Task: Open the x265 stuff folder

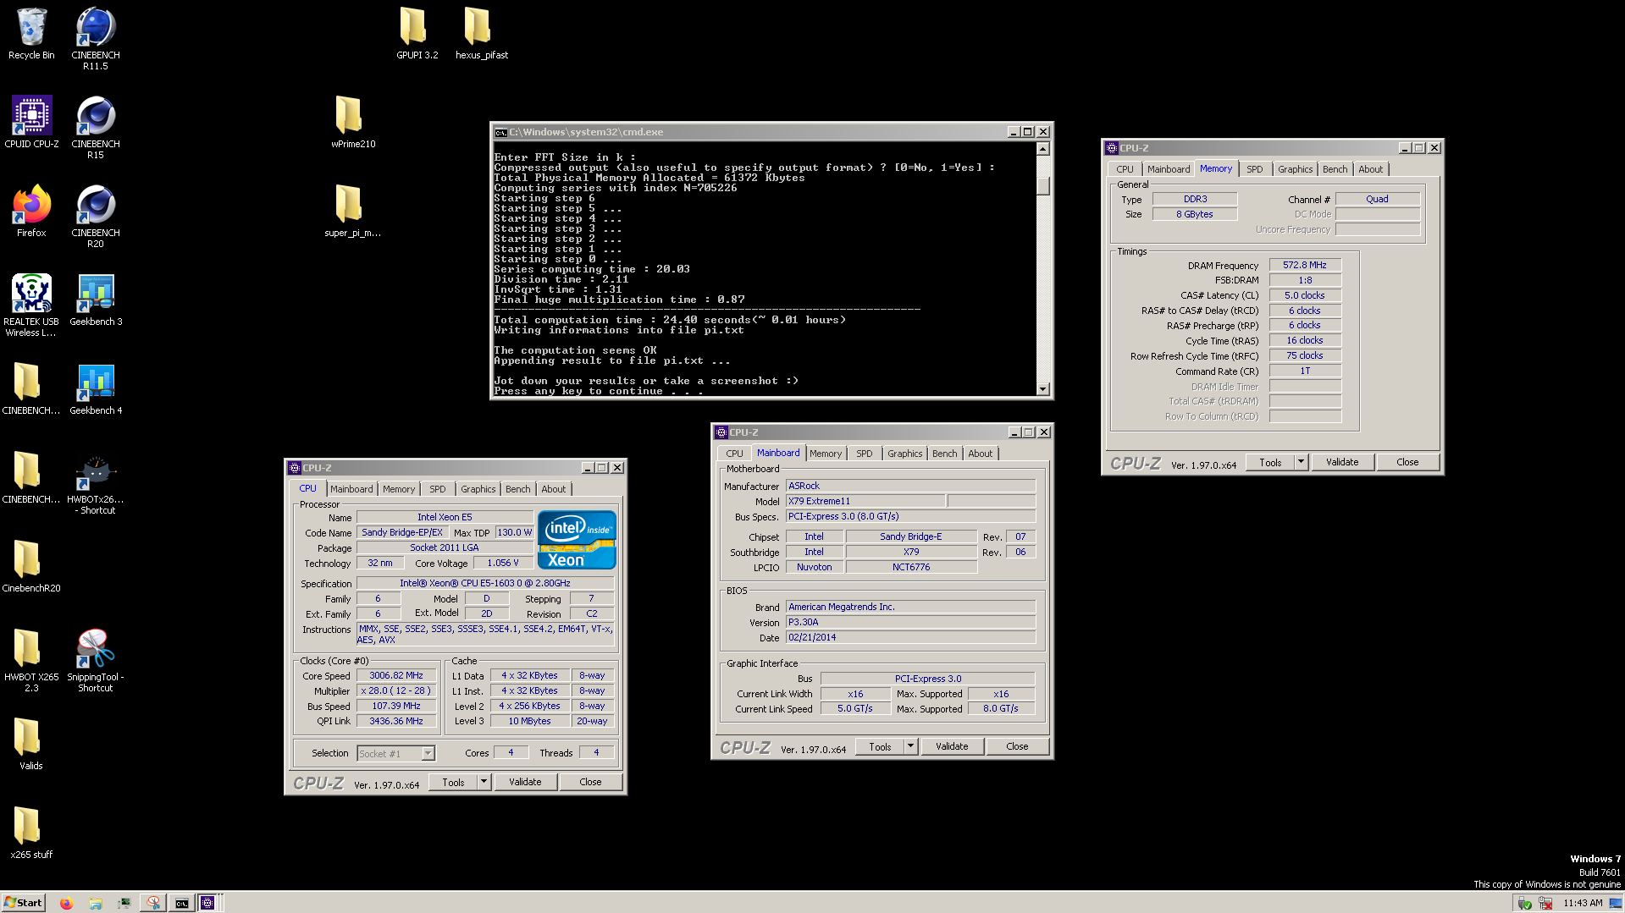Action: click(31, 833)
